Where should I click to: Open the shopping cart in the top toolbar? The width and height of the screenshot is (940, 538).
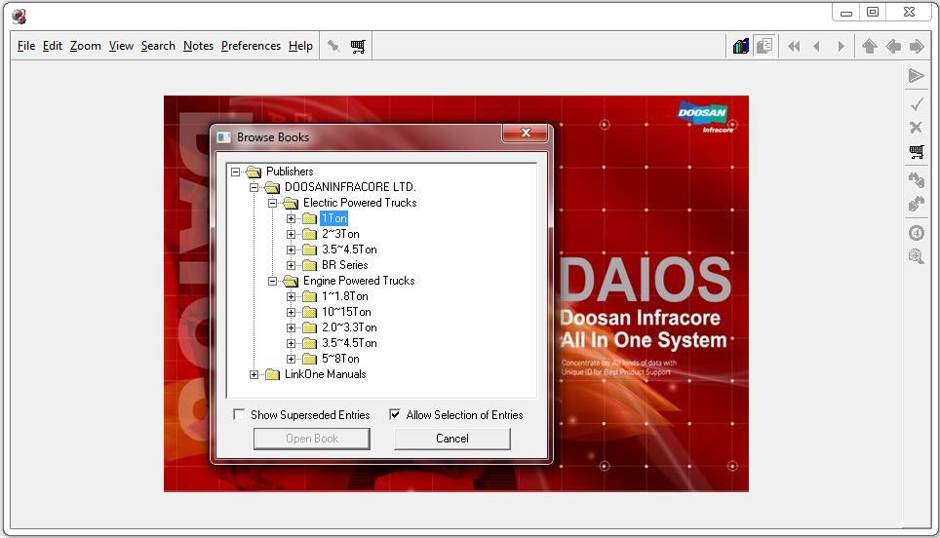[358, 46]
